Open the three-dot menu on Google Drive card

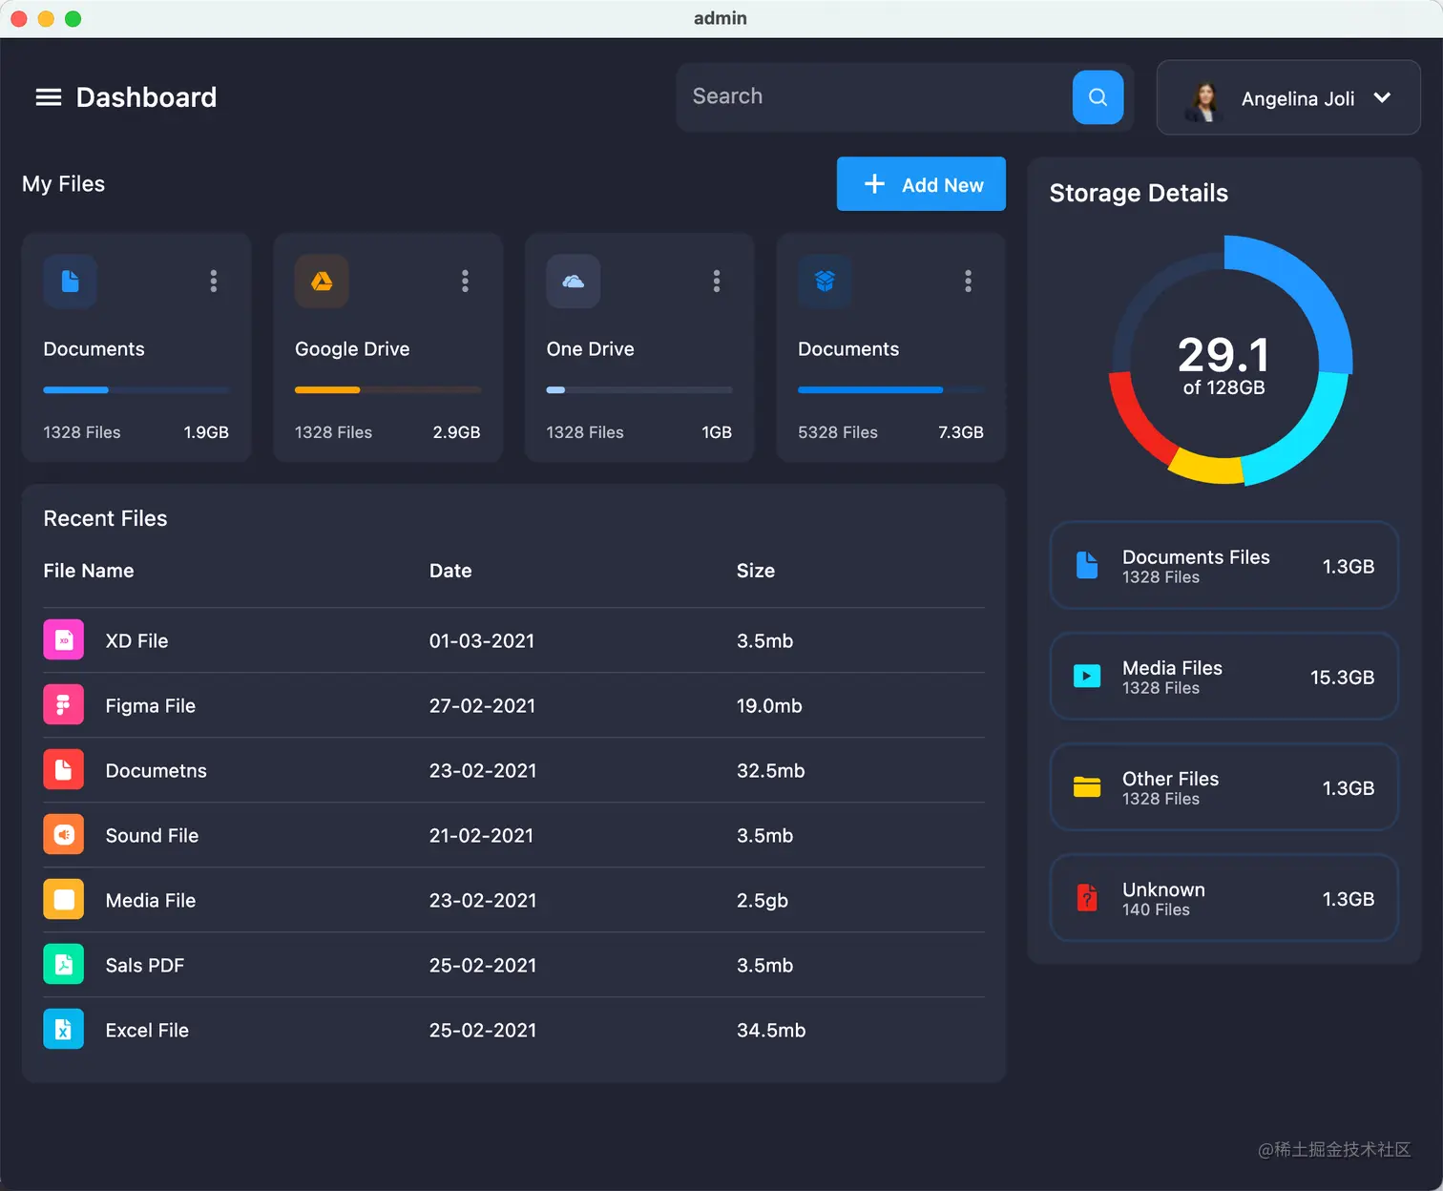pos(465,282)
